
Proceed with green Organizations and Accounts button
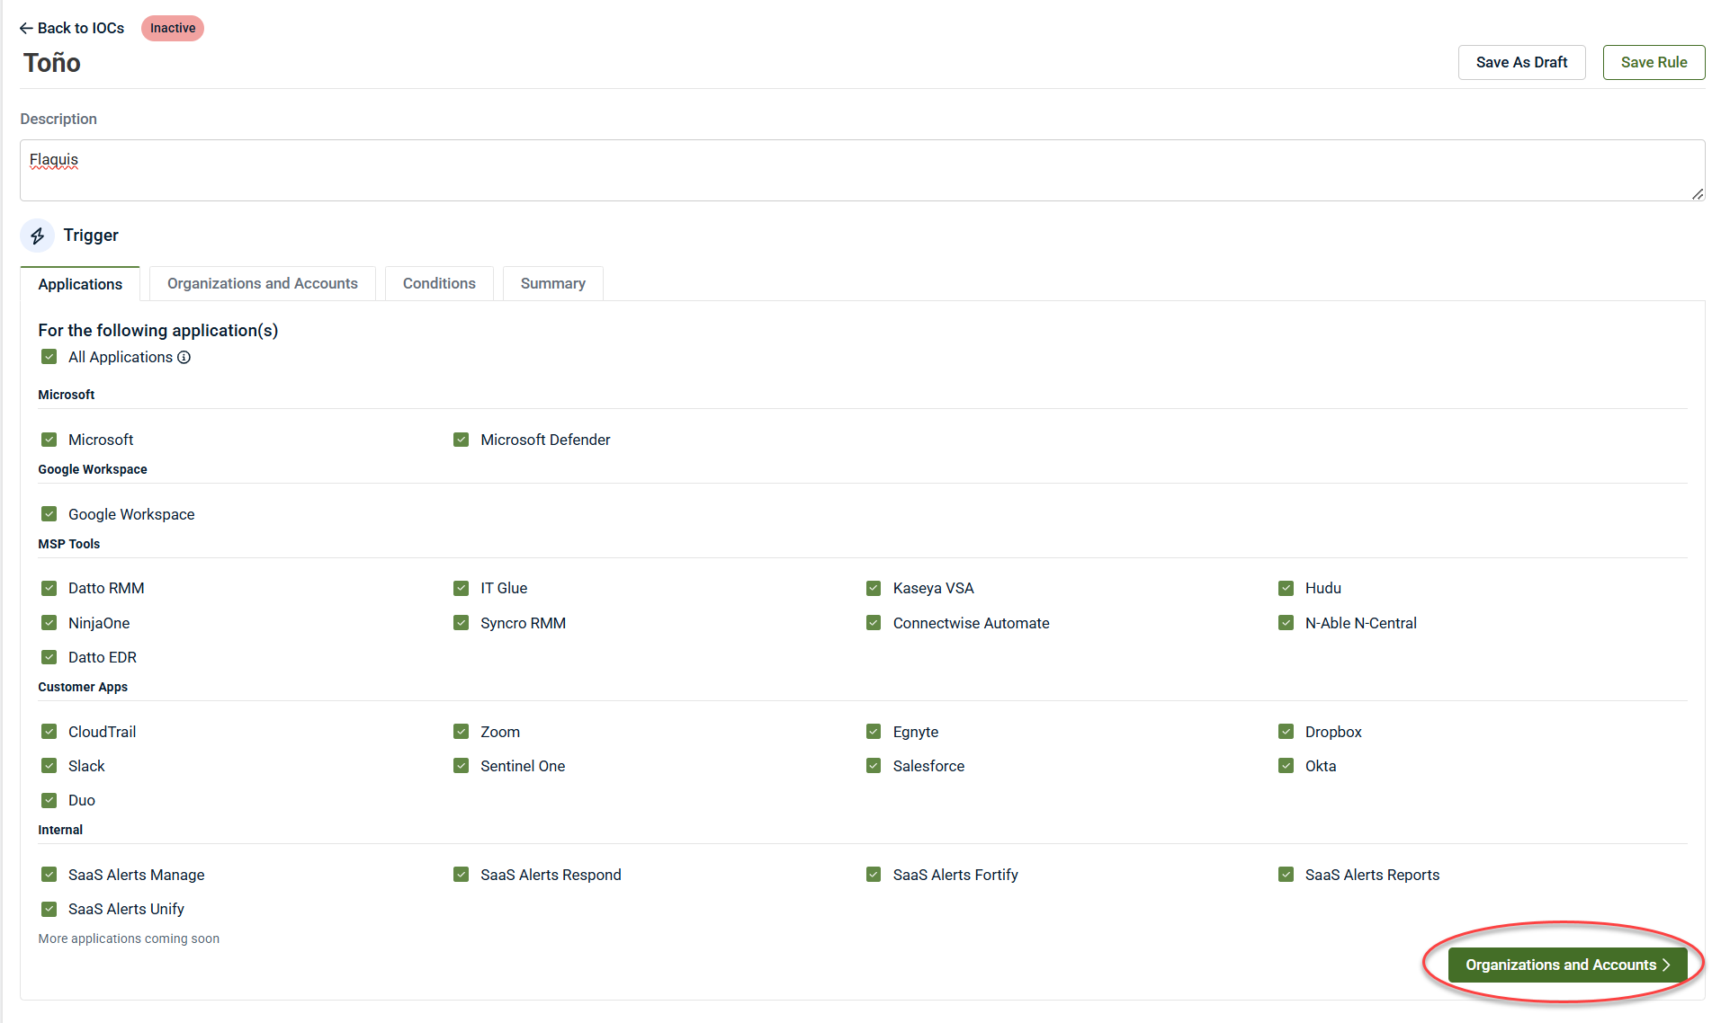pyautogui.click(x=1567, y=965)
